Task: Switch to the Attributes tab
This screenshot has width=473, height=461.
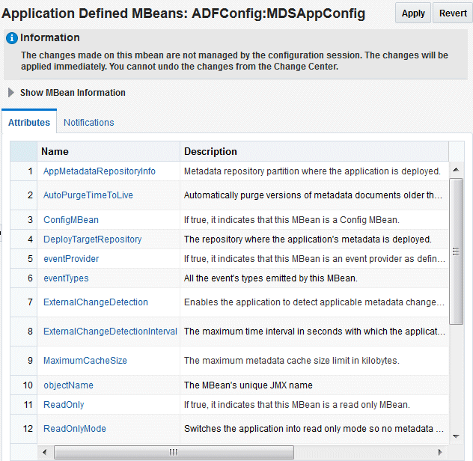Action: tap(29, 122)
